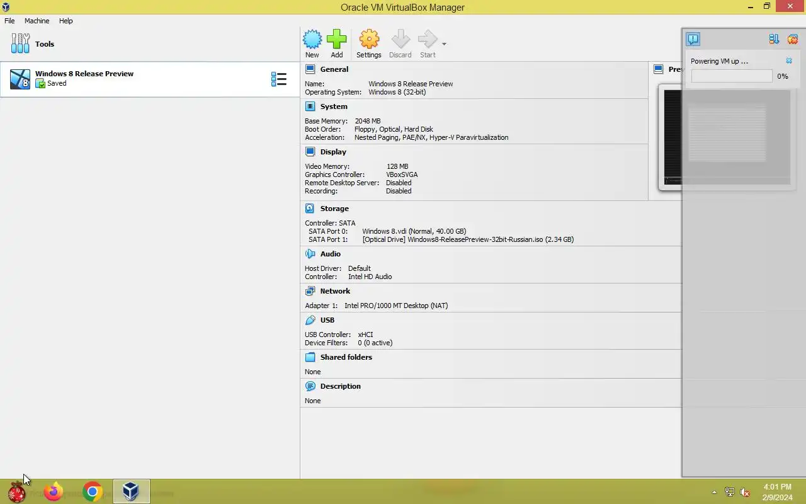The width and height of the screenshot is (806, 504).
Task: Click the 'Intel HD Audio' controller value
Action: 370,277
